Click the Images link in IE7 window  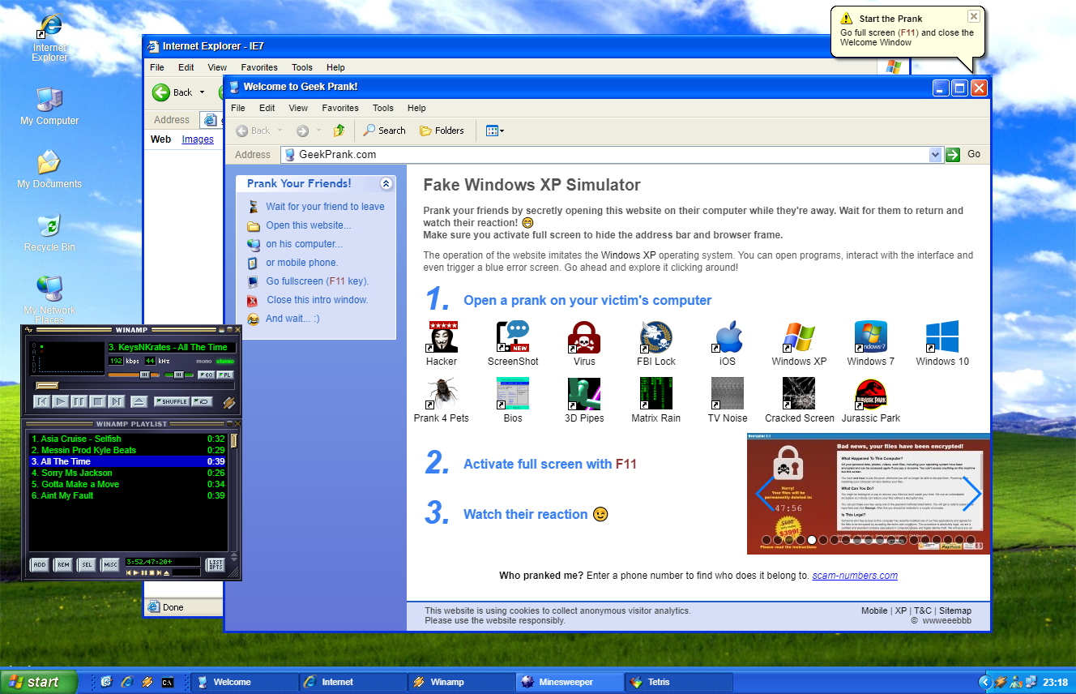pyautogui.click(x=198, y=139)
